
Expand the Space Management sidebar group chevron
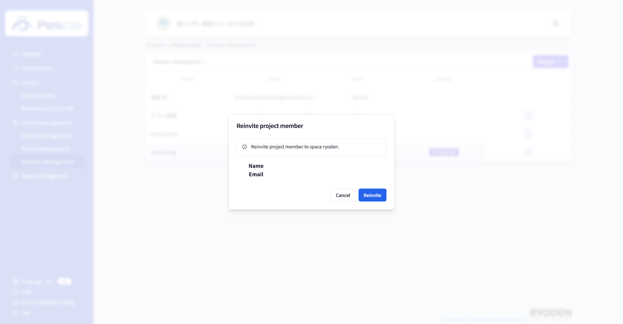pos(79,176)
